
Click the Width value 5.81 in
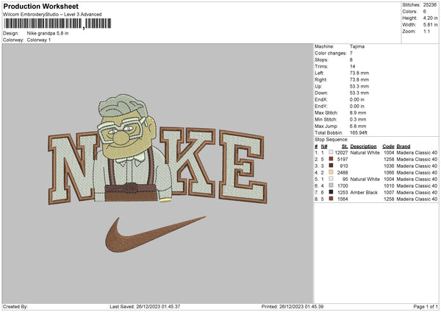(x=430, y=25)
